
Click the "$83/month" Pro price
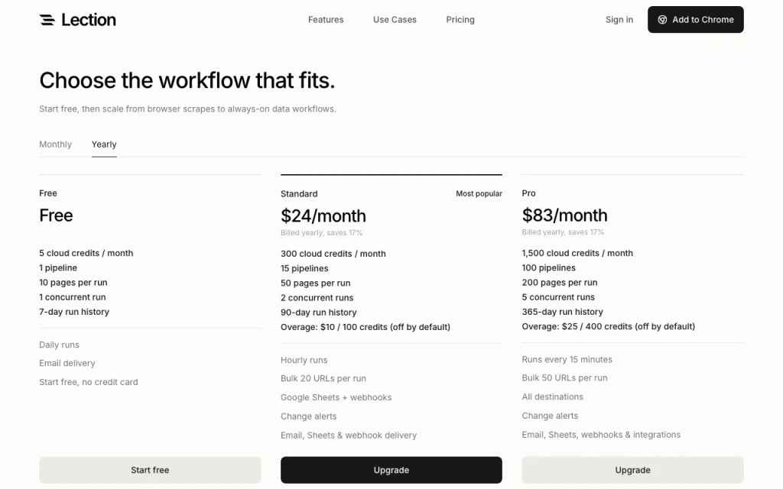(565, 215)
